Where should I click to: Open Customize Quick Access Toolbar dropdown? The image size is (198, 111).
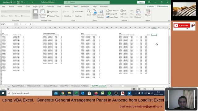tap(32, 2)
